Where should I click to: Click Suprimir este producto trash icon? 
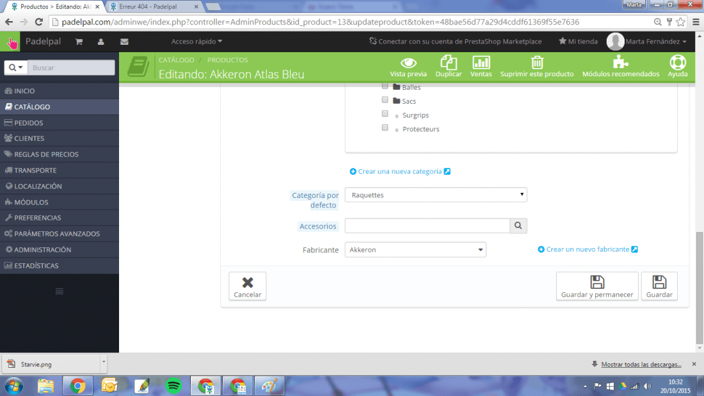coord(537,67)
